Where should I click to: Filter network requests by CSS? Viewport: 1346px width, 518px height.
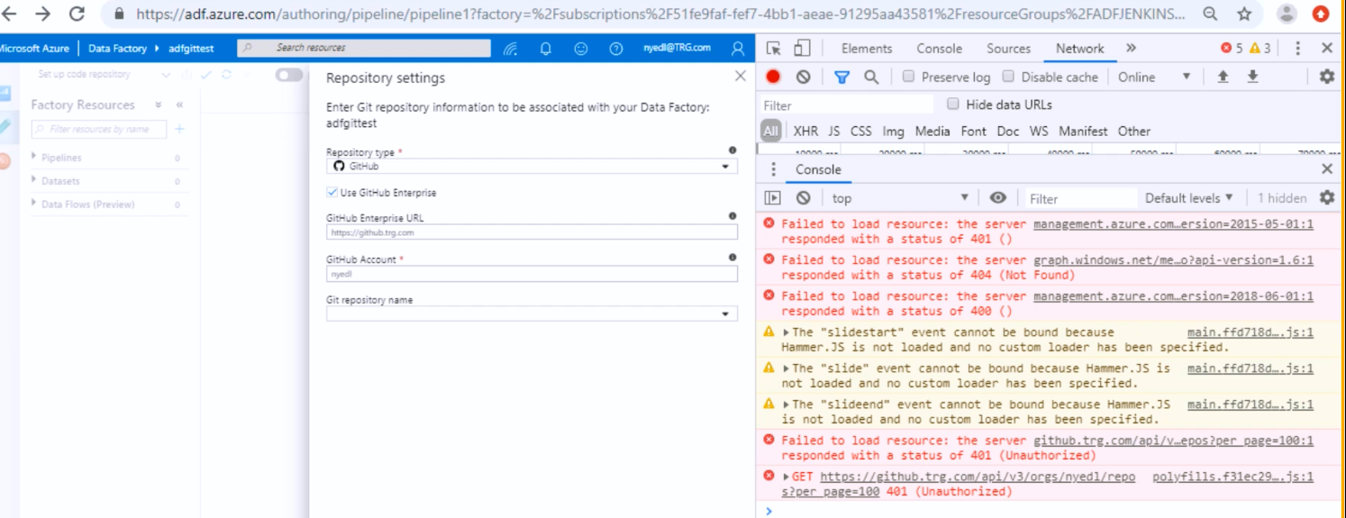point(861,132)
